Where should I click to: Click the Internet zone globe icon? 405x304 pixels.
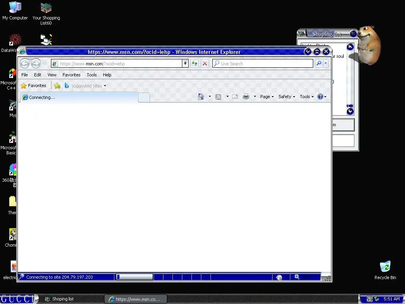(x=279, y=277)
